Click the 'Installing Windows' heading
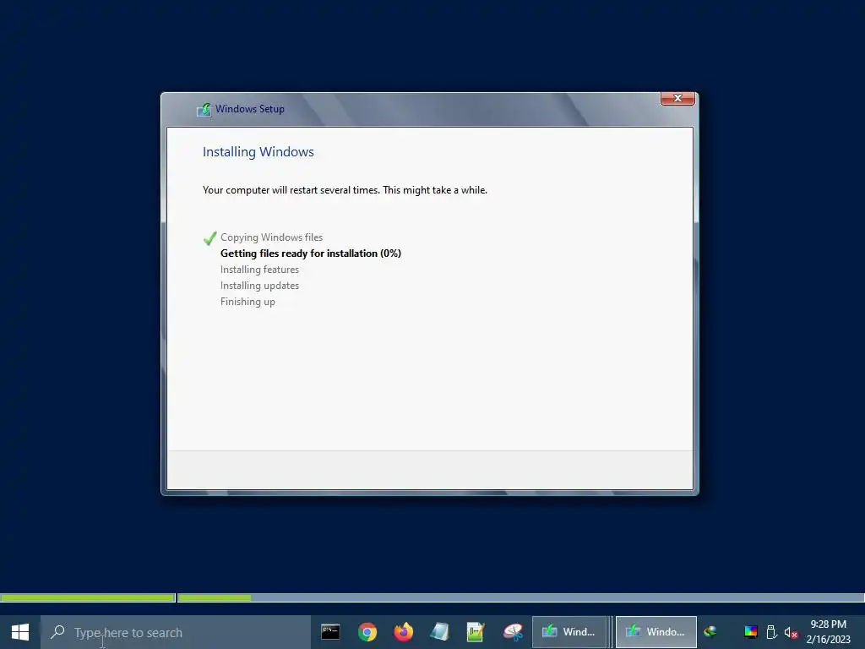The image size is (865, 649). (258, 152)
